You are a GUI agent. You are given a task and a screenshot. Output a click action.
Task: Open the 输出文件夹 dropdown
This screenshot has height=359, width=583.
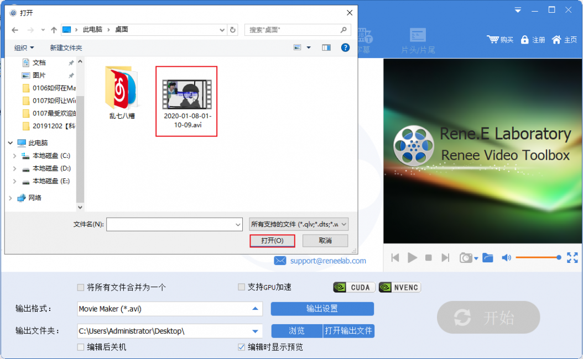(x=255, y=331)
